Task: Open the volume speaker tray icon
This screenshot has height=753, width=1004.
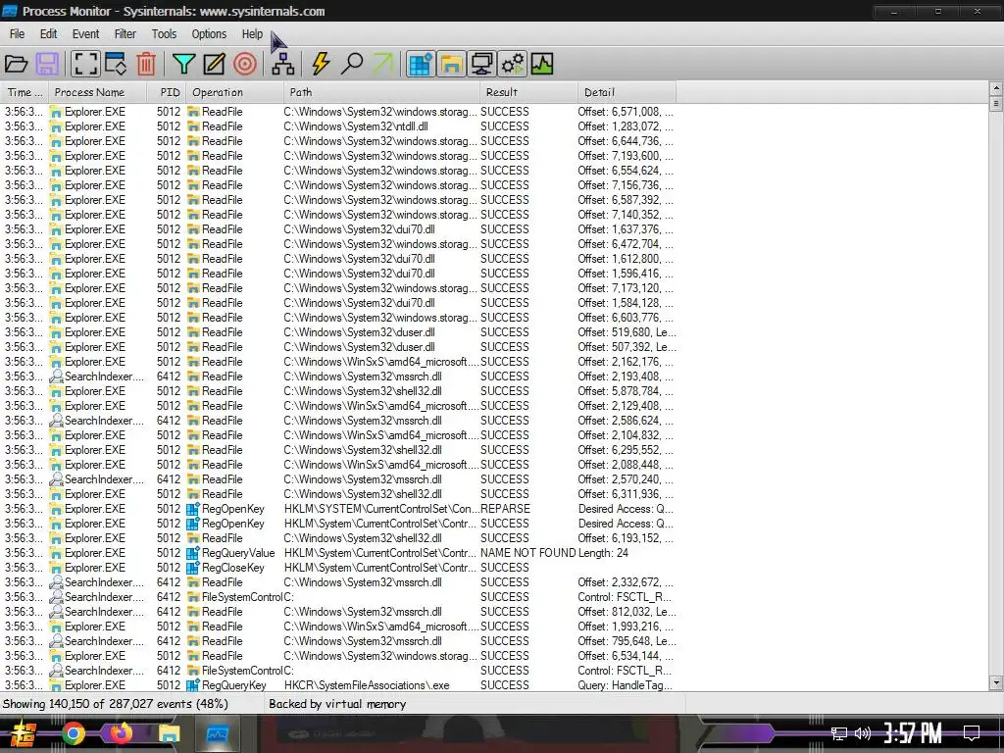Action: (x=863, y=733)
